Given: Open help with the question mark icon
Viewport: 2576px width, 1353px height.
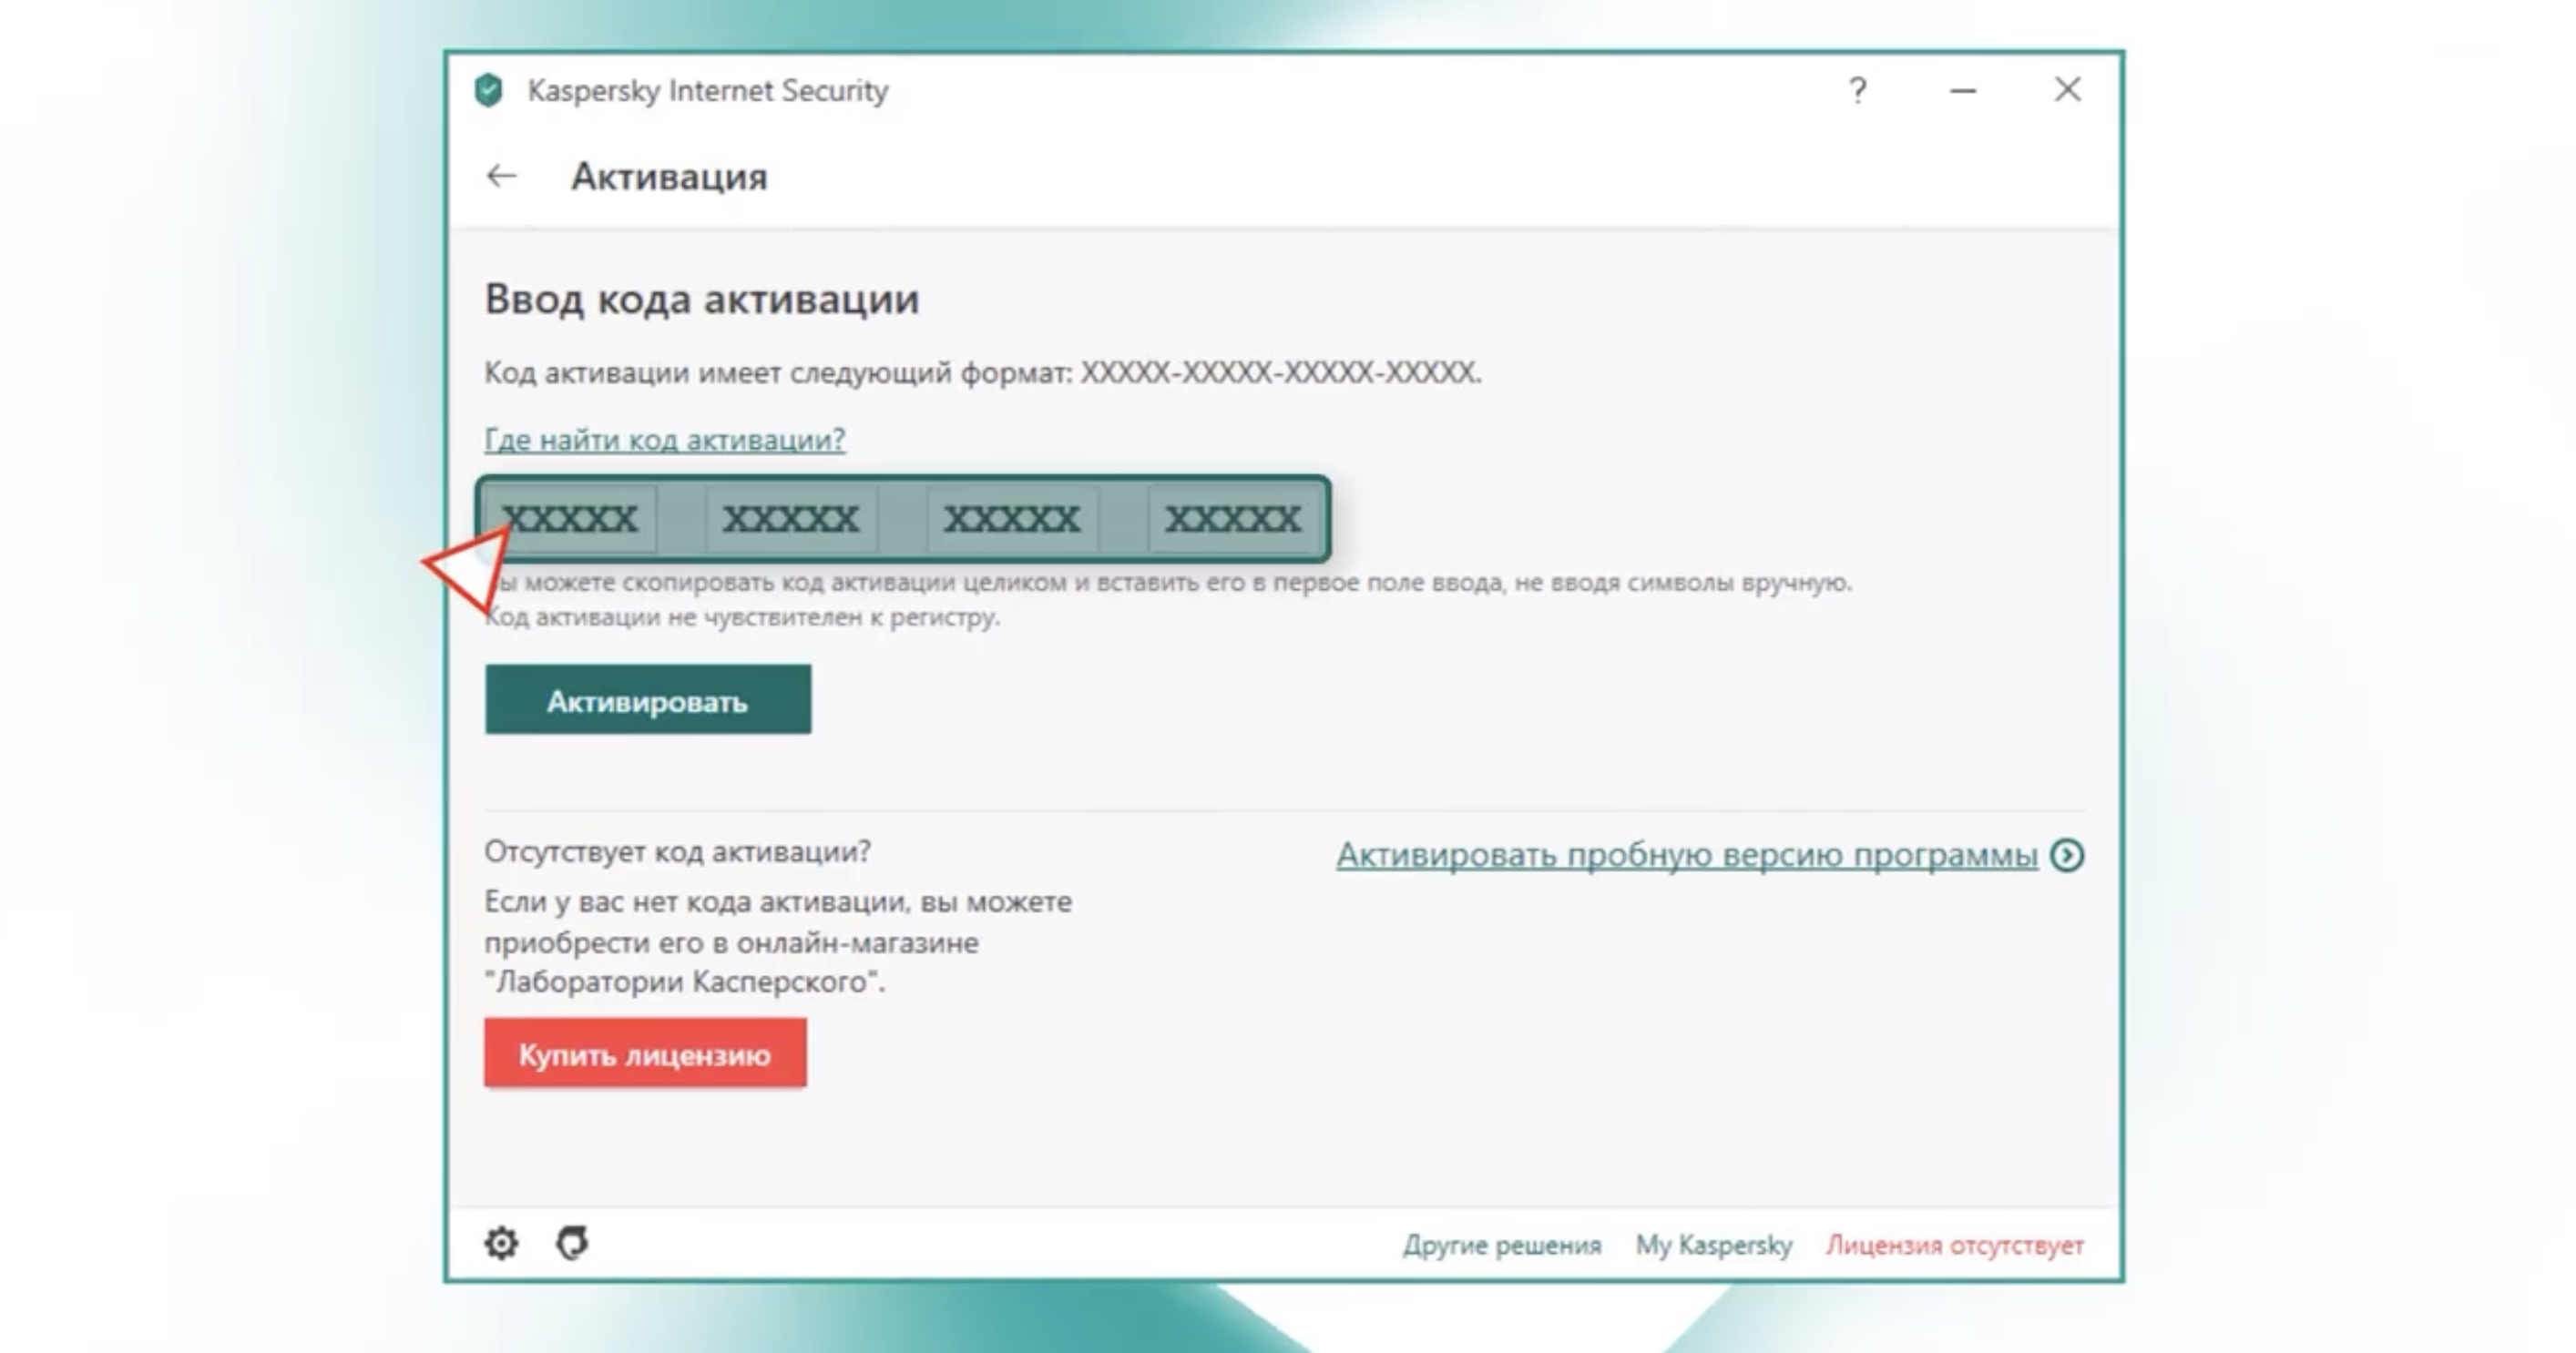Looking at the screenshot, I should pyautogui.click(x=1857, y=91).
